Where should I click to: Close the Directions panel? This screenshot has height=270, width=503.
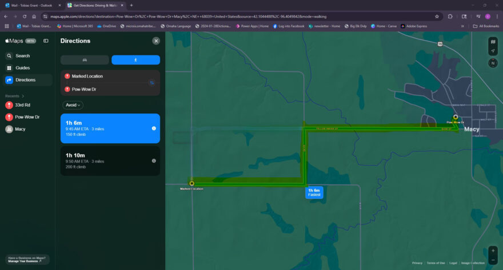pyautogui.click(x=156, y=41)
